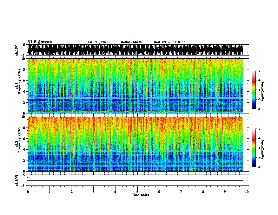
Task: Select the "ch.1(V)" axis label
Action: pos(17,50)
